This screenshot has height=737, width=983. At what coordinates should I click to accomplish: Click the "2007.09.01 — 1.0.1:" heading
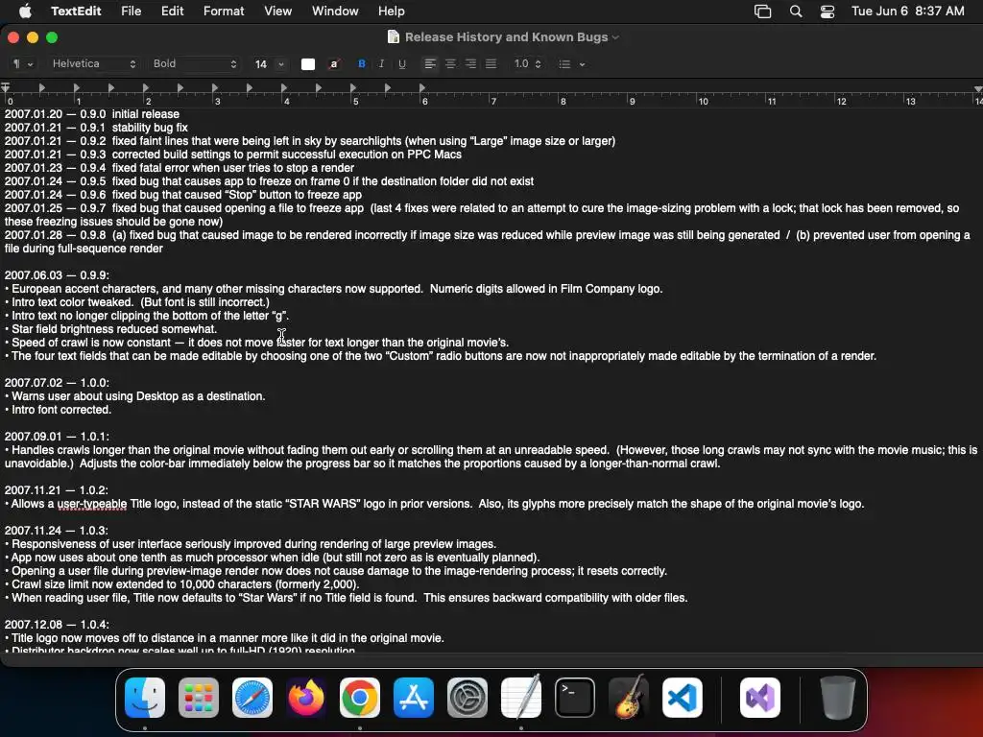click(57, 437)
